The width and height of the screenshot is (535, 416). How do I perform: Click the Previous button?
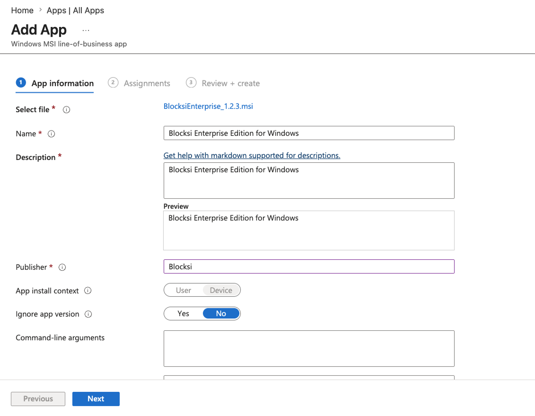click(x=38, y=398)
